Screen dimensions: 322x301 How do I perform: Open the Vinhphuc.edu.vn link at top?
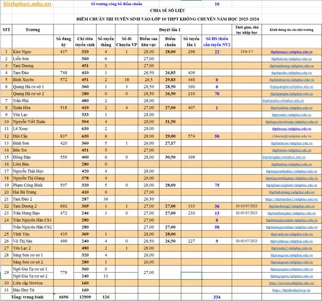click(27, 4)
